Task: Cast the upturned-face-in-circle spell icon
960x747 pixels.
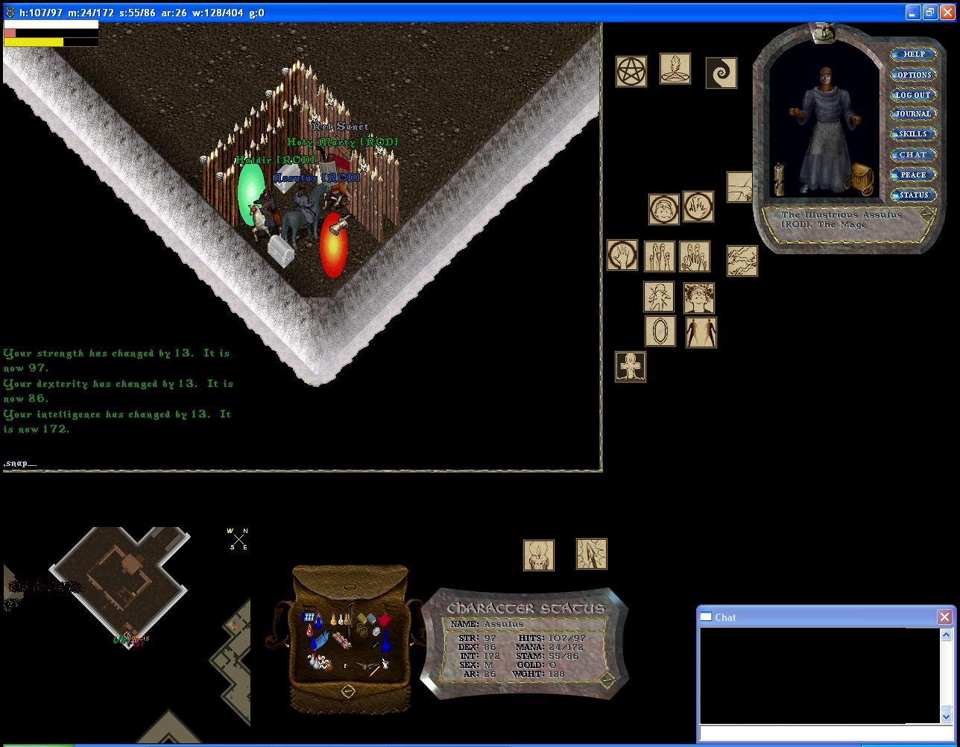Action: 663,209
